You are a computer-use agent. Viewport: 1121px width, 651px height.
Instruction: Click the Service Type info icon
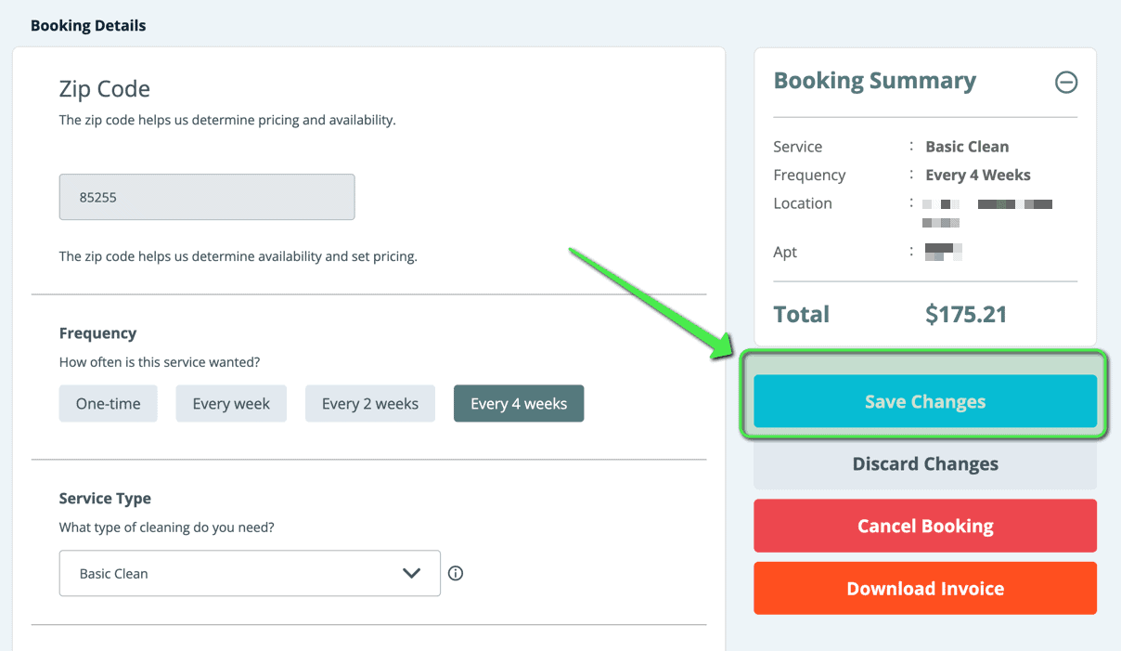pyautogui.click(x=456, y=573)
